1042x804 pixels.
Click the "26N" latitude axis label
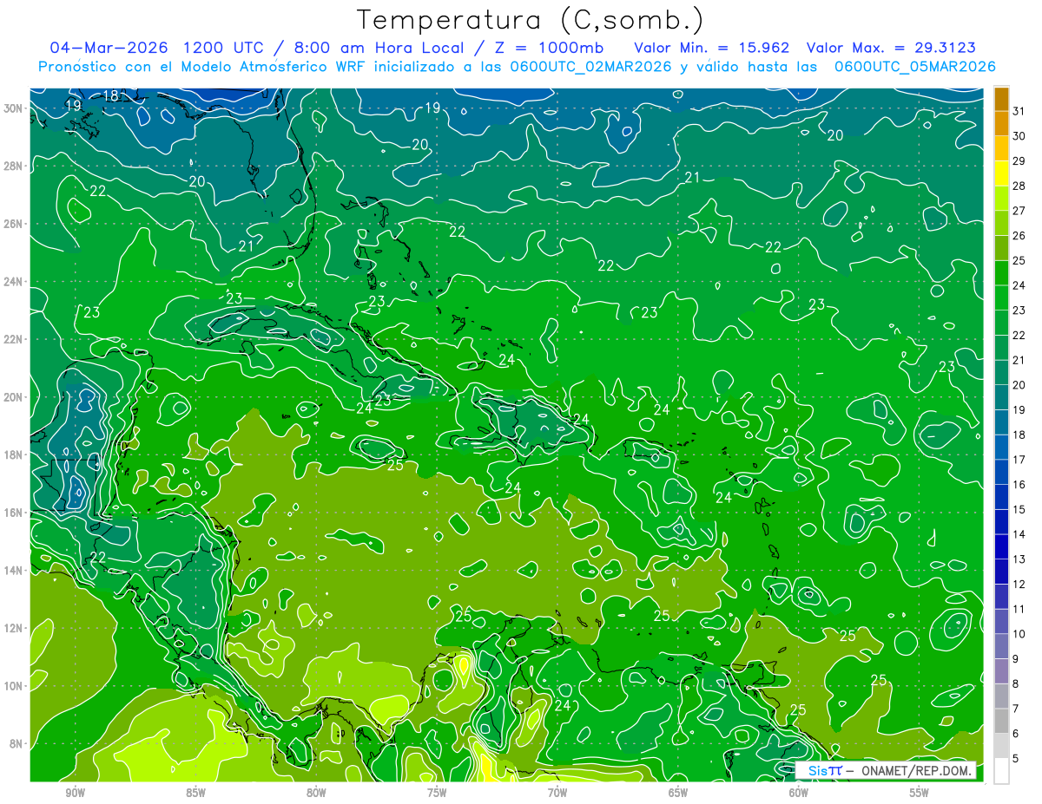[15, 224]
